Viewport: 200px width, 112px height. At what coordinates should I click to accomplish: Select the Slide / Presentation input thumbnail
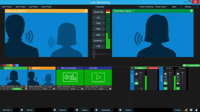[x=70, y=77]
